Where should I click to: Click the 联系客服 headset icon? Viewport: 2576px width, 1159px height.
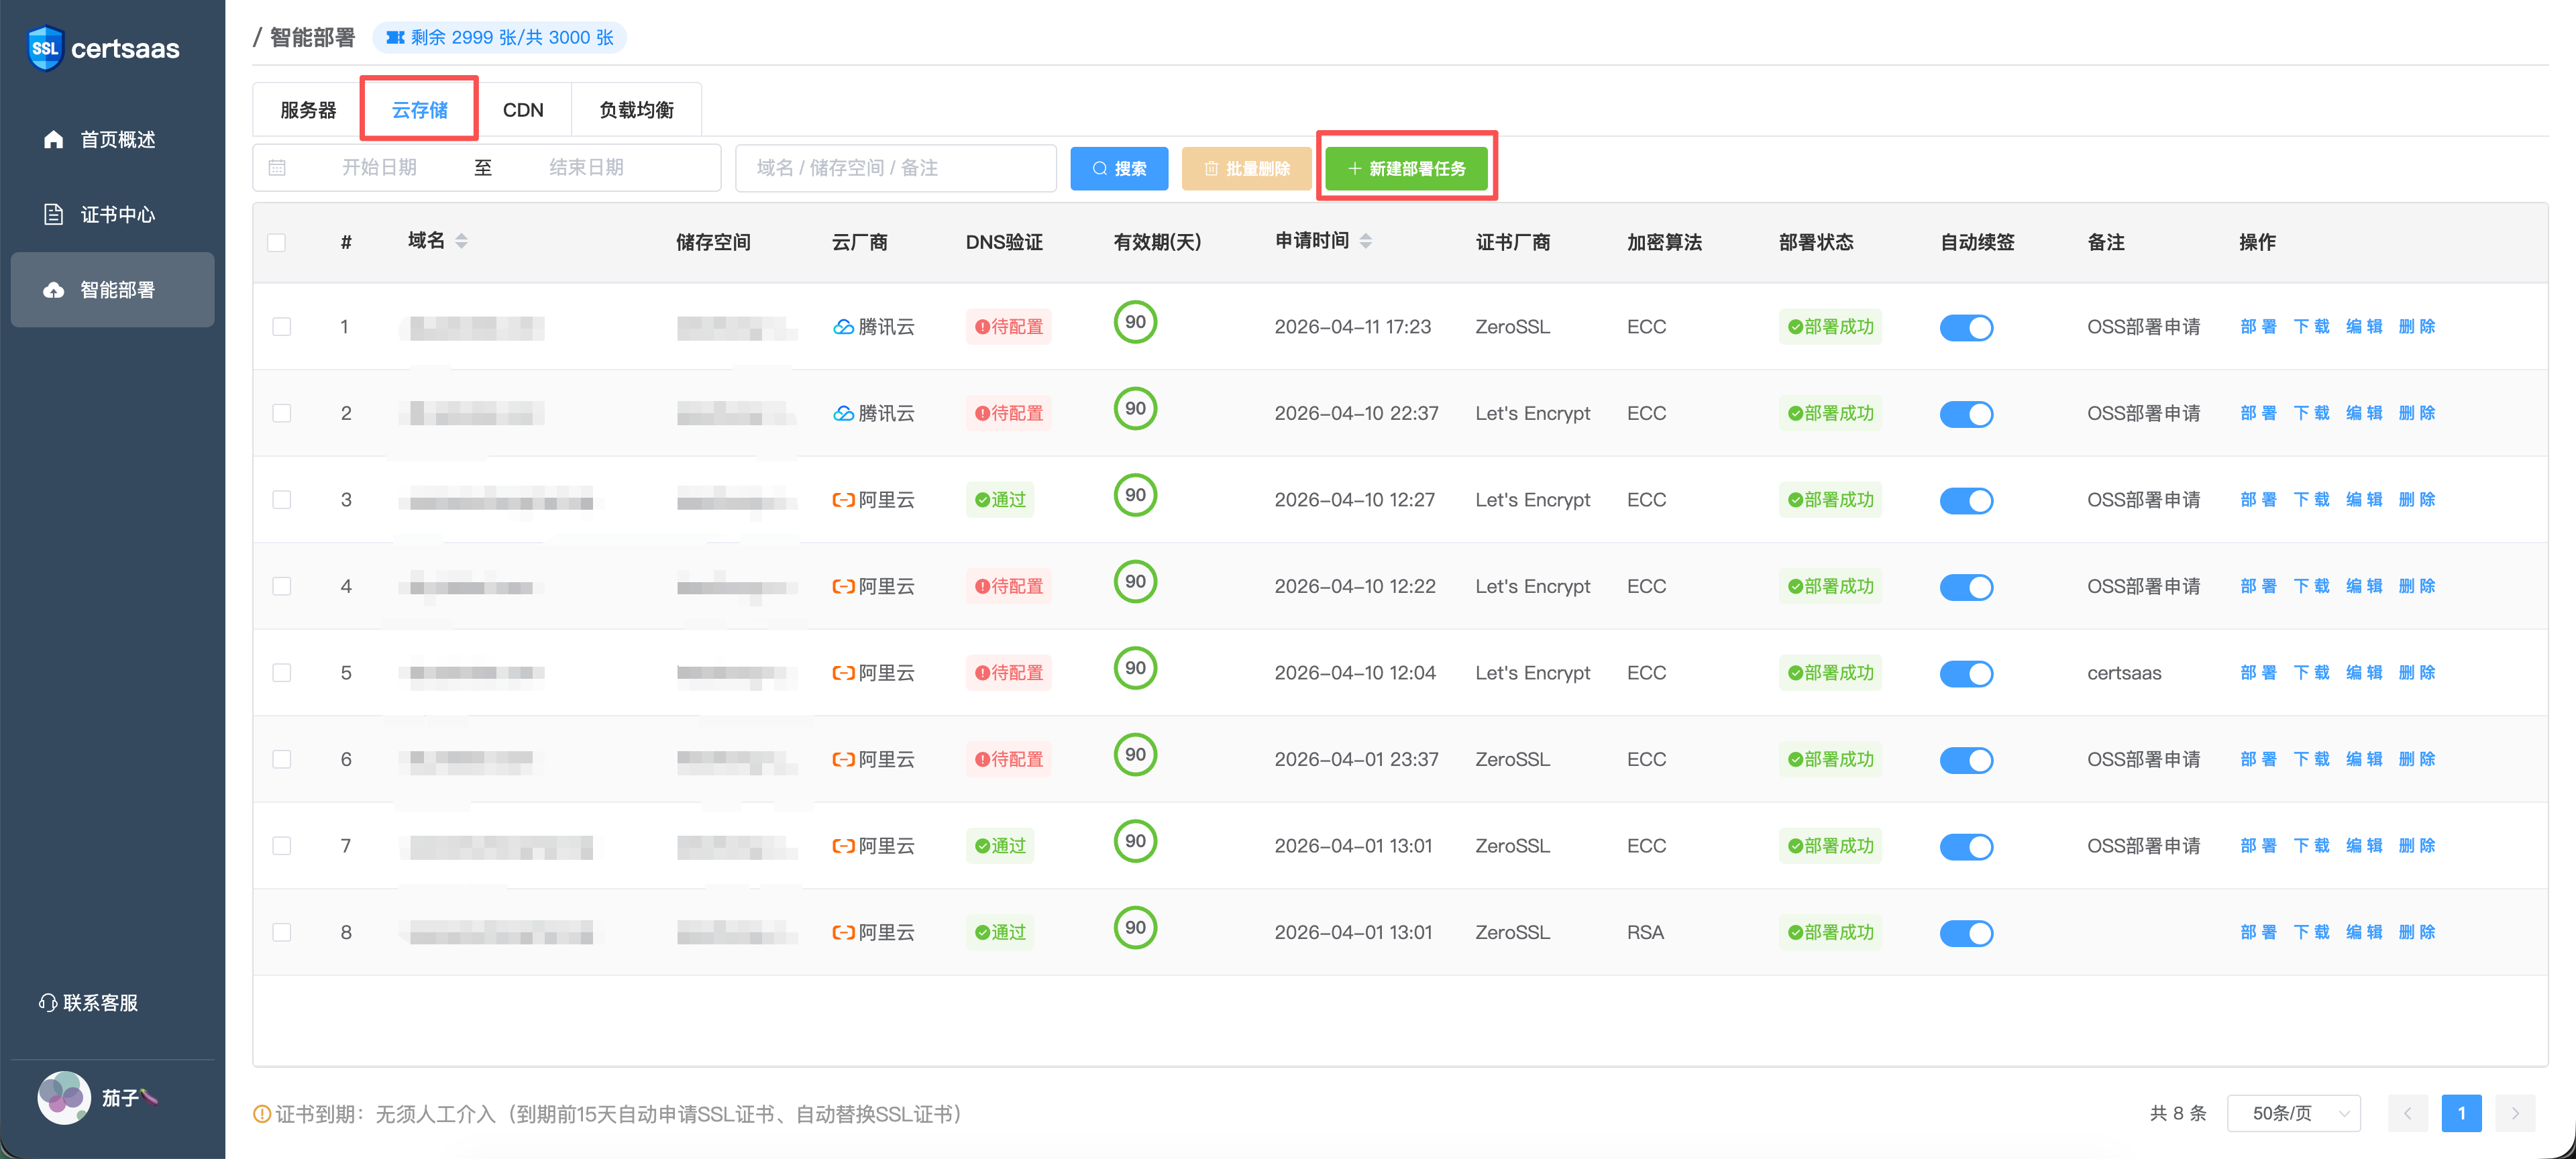tap(47, 1002)
